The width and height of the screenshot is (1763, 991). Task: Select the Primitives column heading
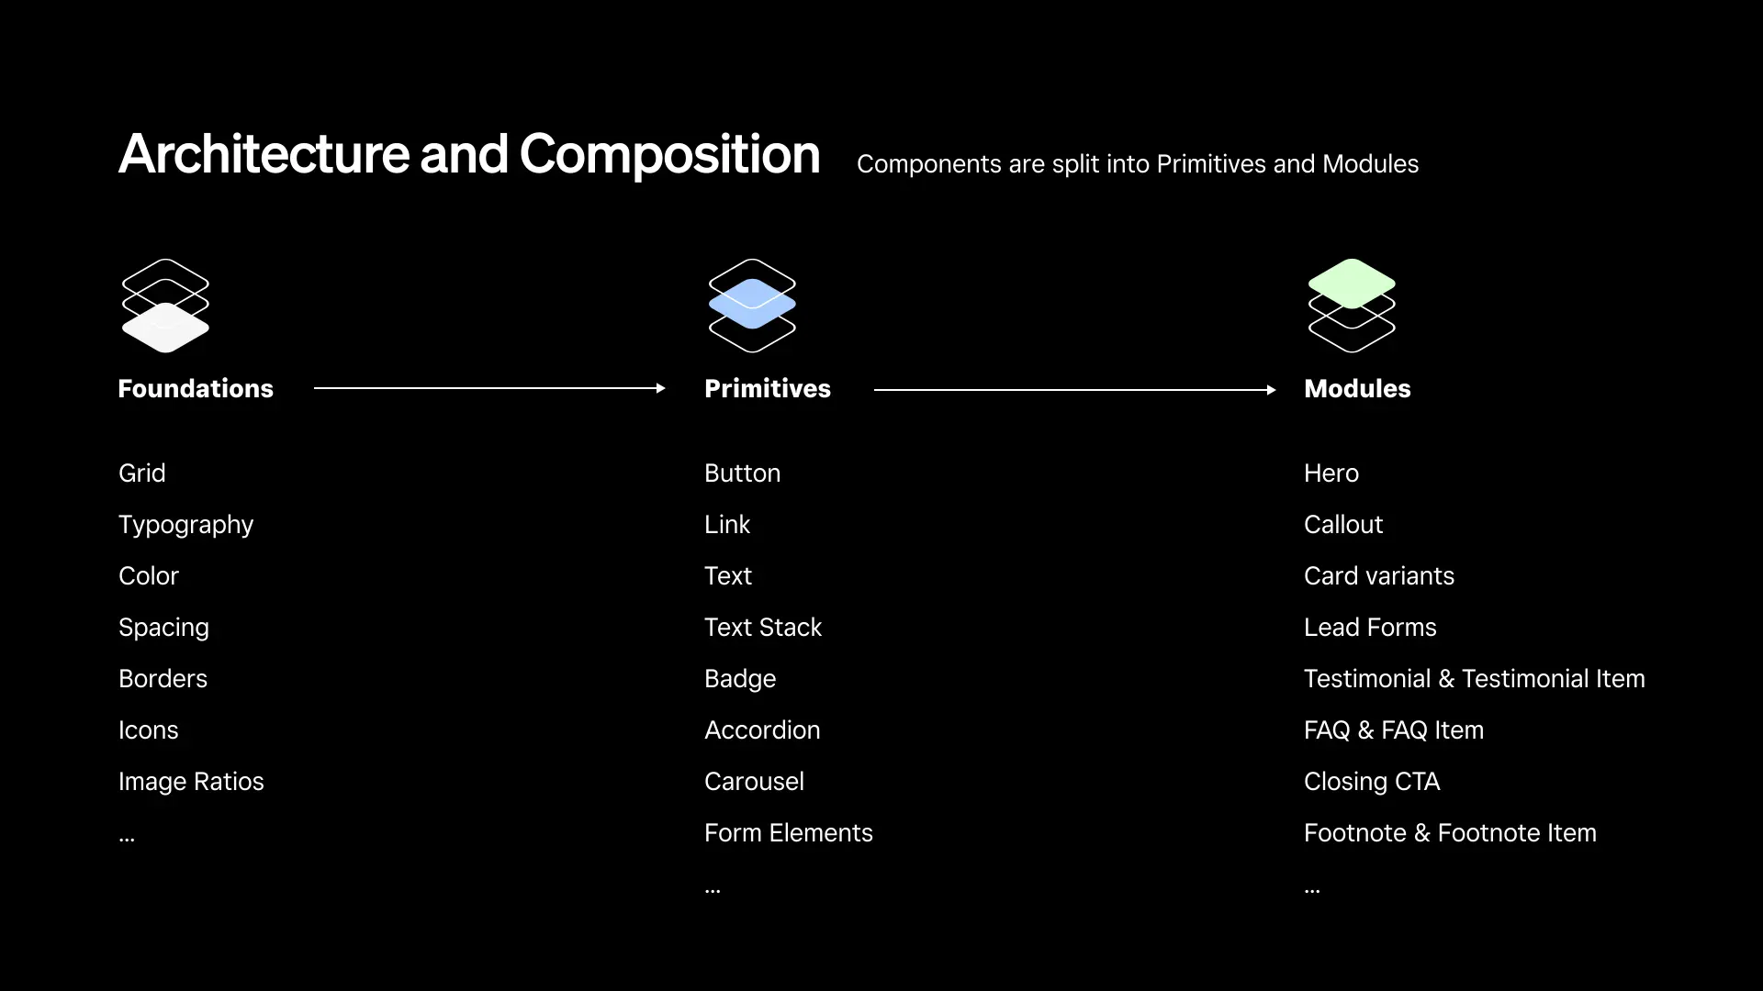click(x=767, y=389)
